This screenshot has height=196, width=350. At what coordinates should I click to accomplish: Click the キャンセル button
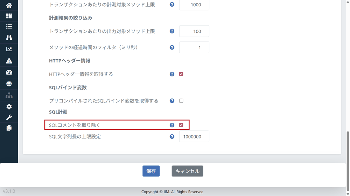[x=187, y=171]
